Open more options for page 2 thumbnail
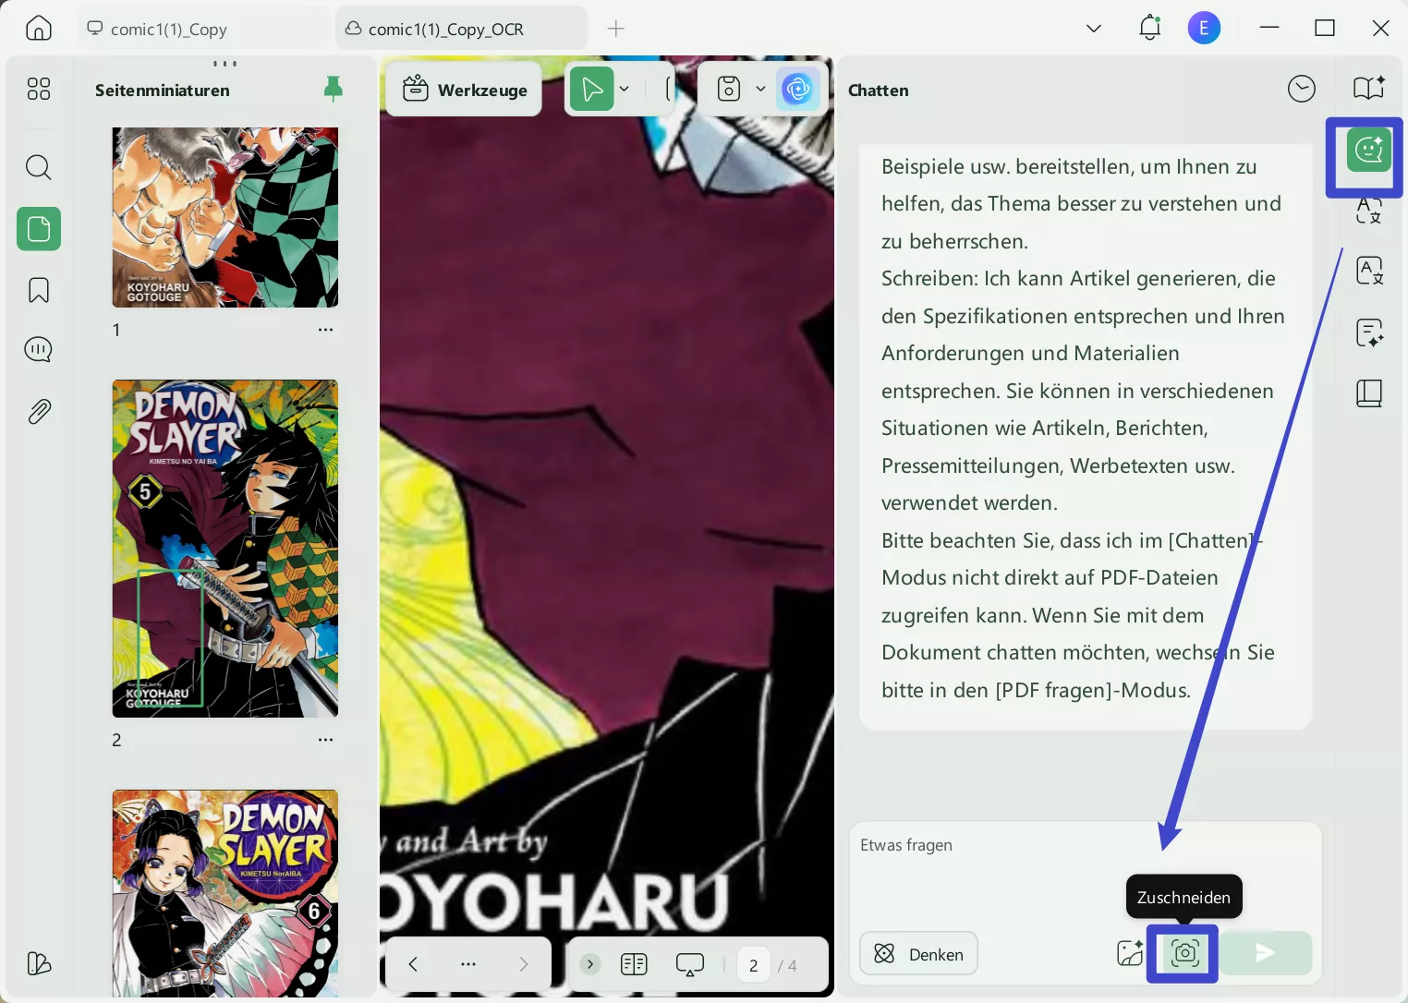The width and height of the screenshot is (1408, 1003). point(325,740)
